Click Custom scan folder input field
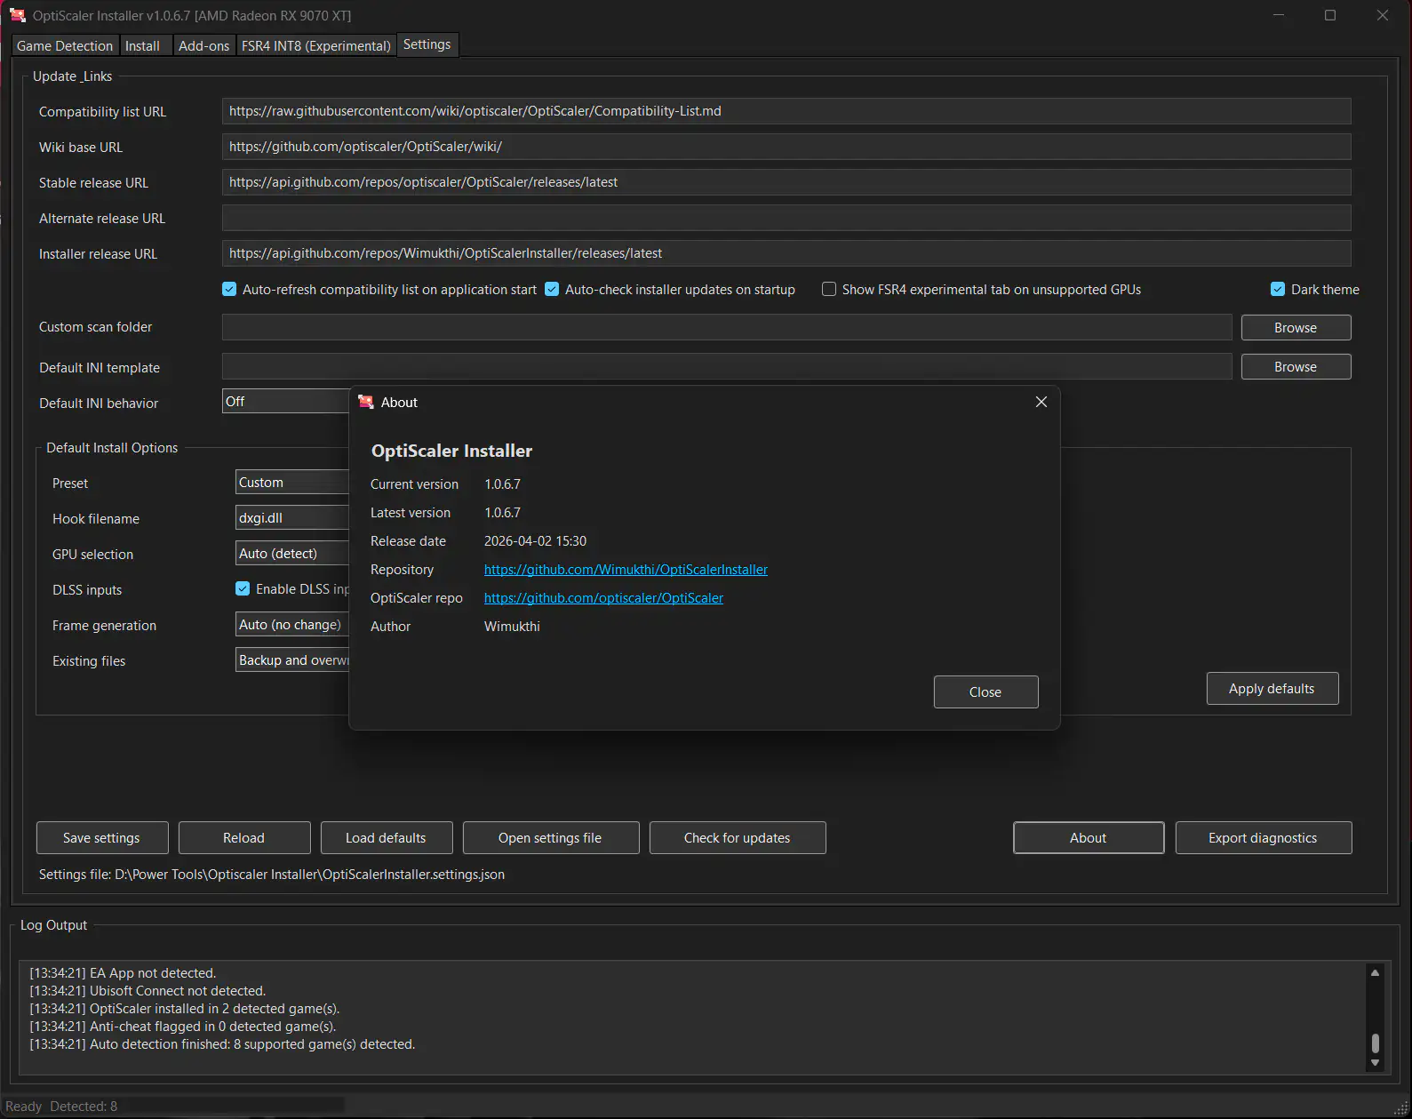Viewport: 1412px width, 1119px height. [727, 327]
